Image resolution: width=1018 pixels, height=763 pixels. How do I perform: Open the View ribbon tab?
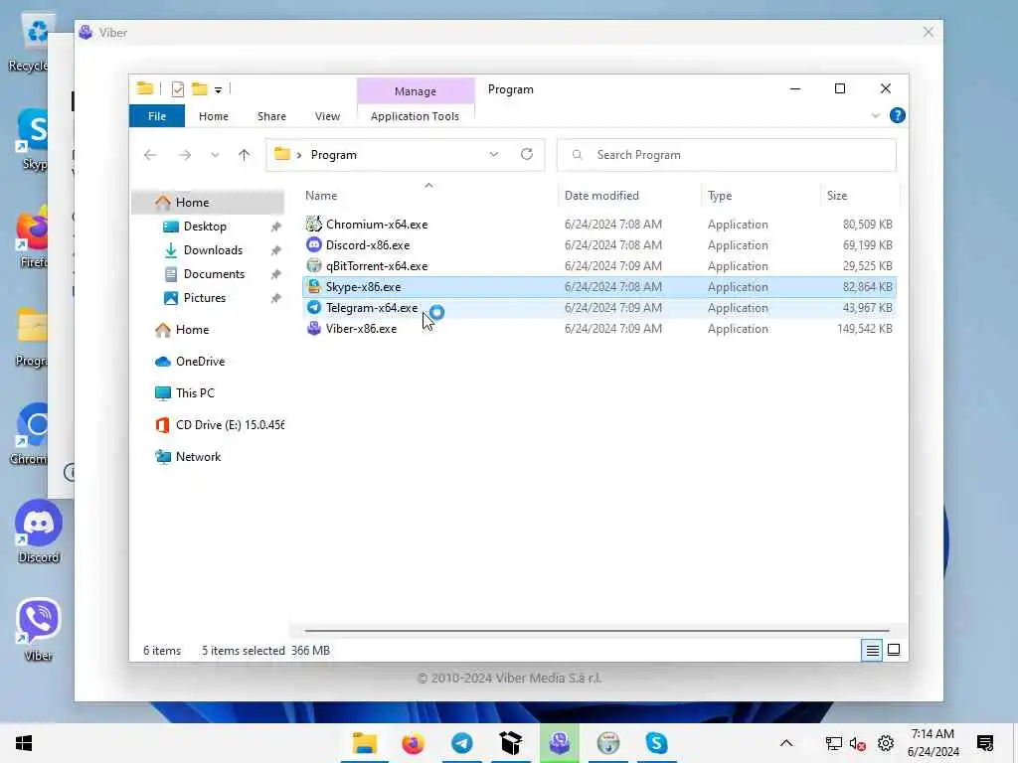pyautogui.click(x=327, y=116)
